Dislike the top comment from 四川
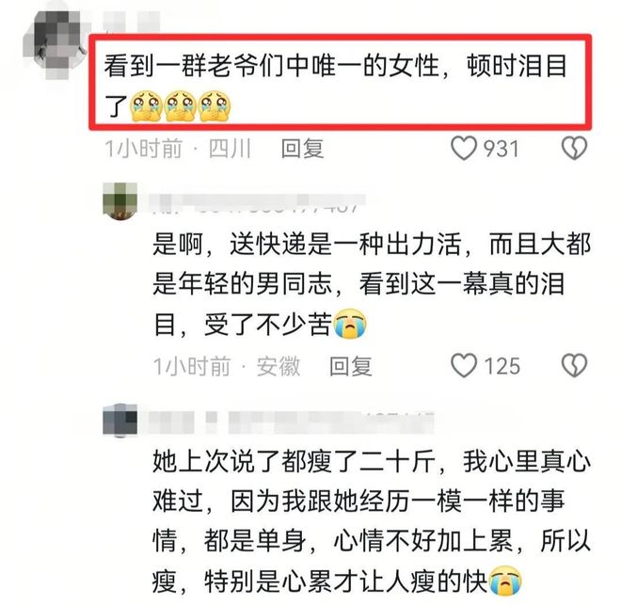This screenshot has height=605, width=621. pos(574,148)
